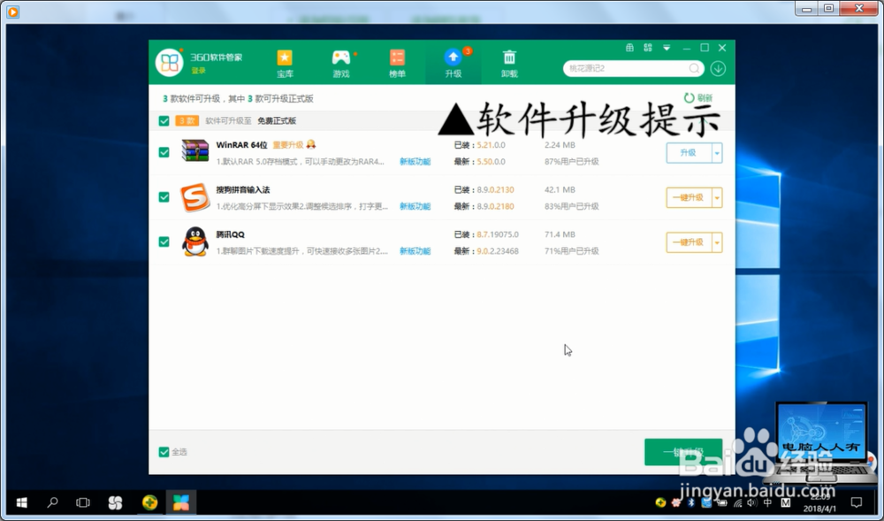
Task: Click the 42.1 MB size text
Action: (560, 189)
